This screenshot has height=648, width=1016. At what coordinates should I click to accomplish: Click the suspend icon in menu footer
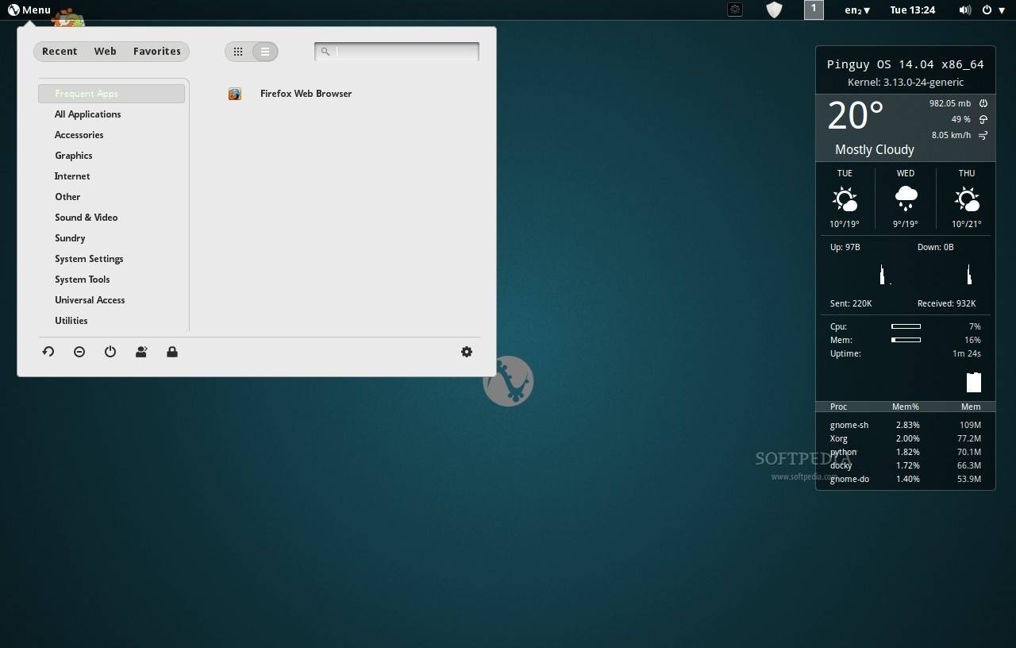point(79,352)
